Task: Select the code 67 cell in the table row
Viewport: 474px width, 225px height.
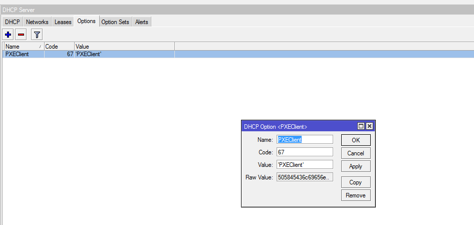Action: pyautogui.click(x=59, y=54)
